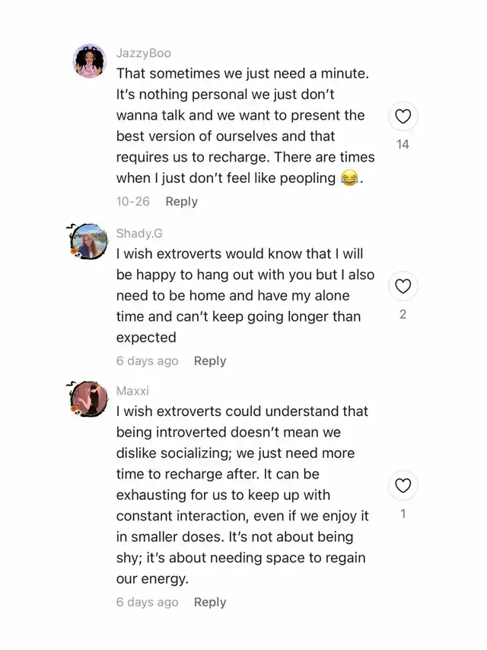Visit Shady.G's profile via username

click(x=139, y=233)
